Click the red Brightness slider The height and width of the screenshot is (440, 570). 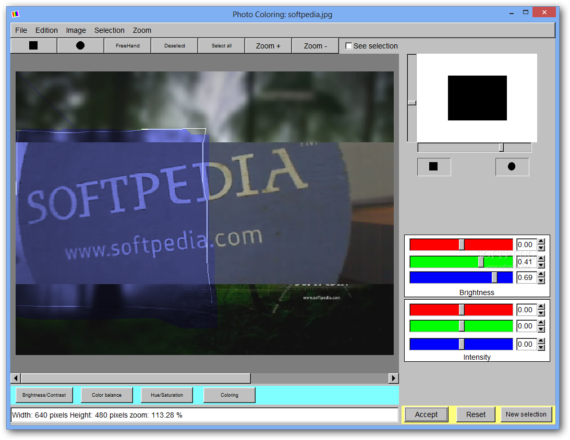(x=461, y=245)
